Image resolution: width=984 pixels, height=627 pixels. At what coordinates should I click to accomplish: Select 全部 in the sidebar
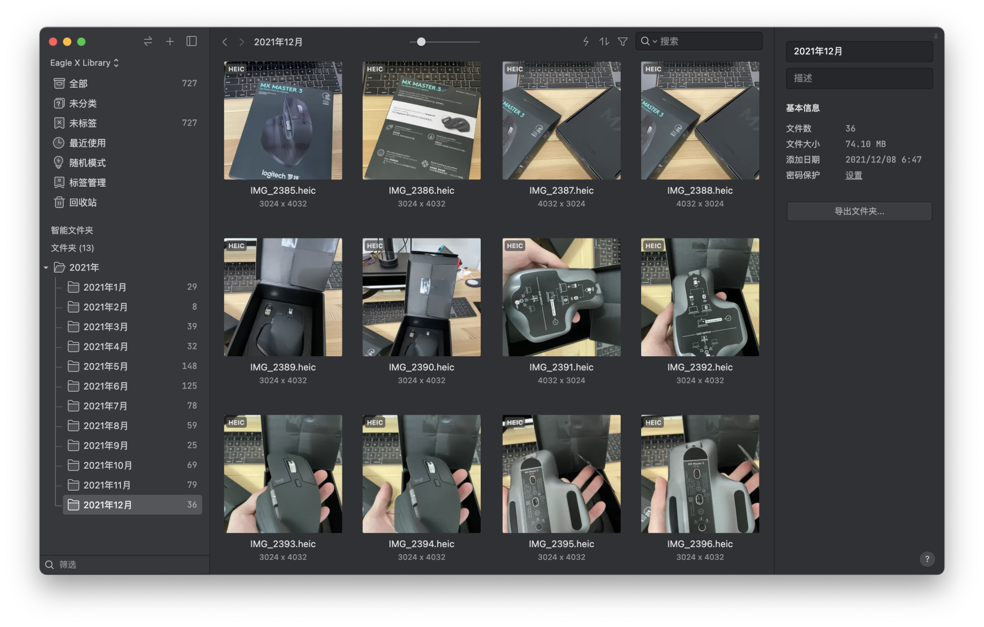pos(125,83)
